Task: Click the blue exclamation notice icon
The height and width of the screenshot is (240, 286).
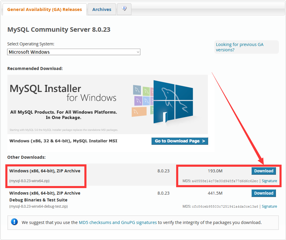Action: [14, 222]
